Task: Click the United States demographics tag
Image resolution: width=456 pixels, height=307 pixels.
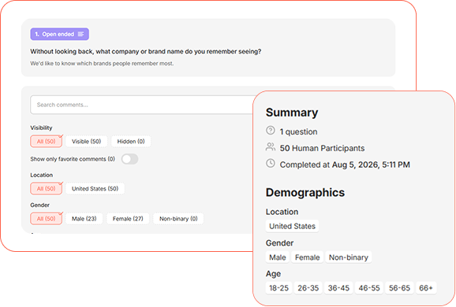Action: coord(292,227)
